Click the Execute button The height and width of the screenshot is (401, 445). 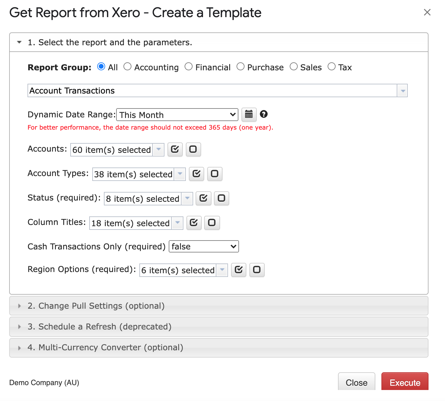pos(405,382)
